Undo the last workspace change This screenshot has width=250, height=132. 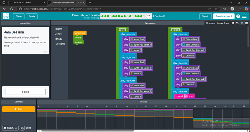click(237, 23)
